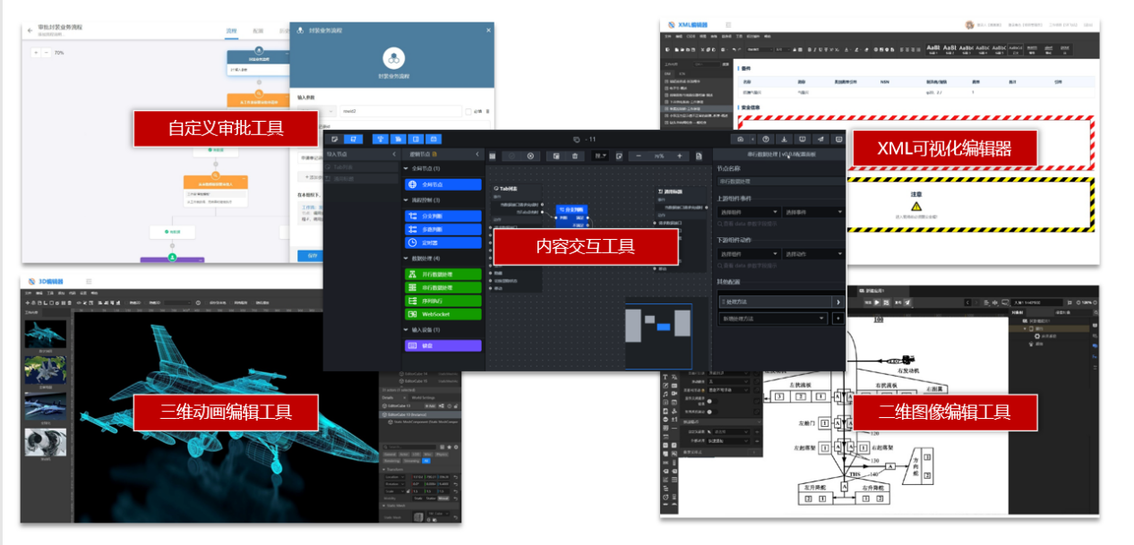Viewport: 1134px width, 545px height.
Task: Collapse the 输入设备 (1) group
Action: pyautogui.click(x=406, y=330)
